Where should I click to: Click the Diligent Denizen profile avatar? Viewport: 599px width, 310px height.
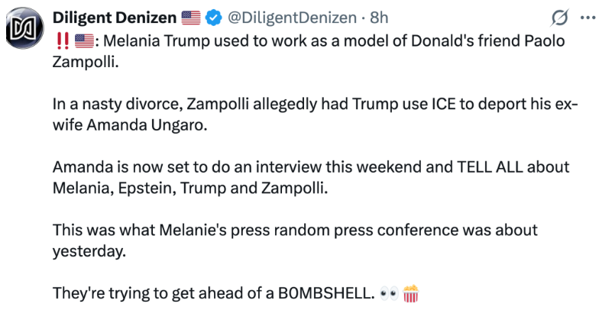pos(24,28)
